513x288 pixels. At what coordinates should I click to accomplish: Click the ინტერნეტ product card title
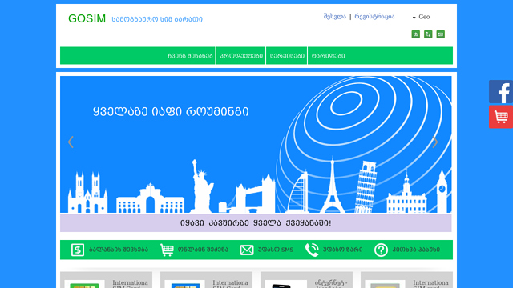pyautogui.click(x=331, y=283)
